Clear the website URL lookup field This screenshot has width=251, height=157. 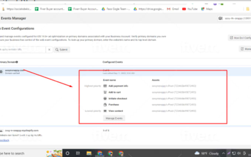pyautogui.click(x=49, y=50)
